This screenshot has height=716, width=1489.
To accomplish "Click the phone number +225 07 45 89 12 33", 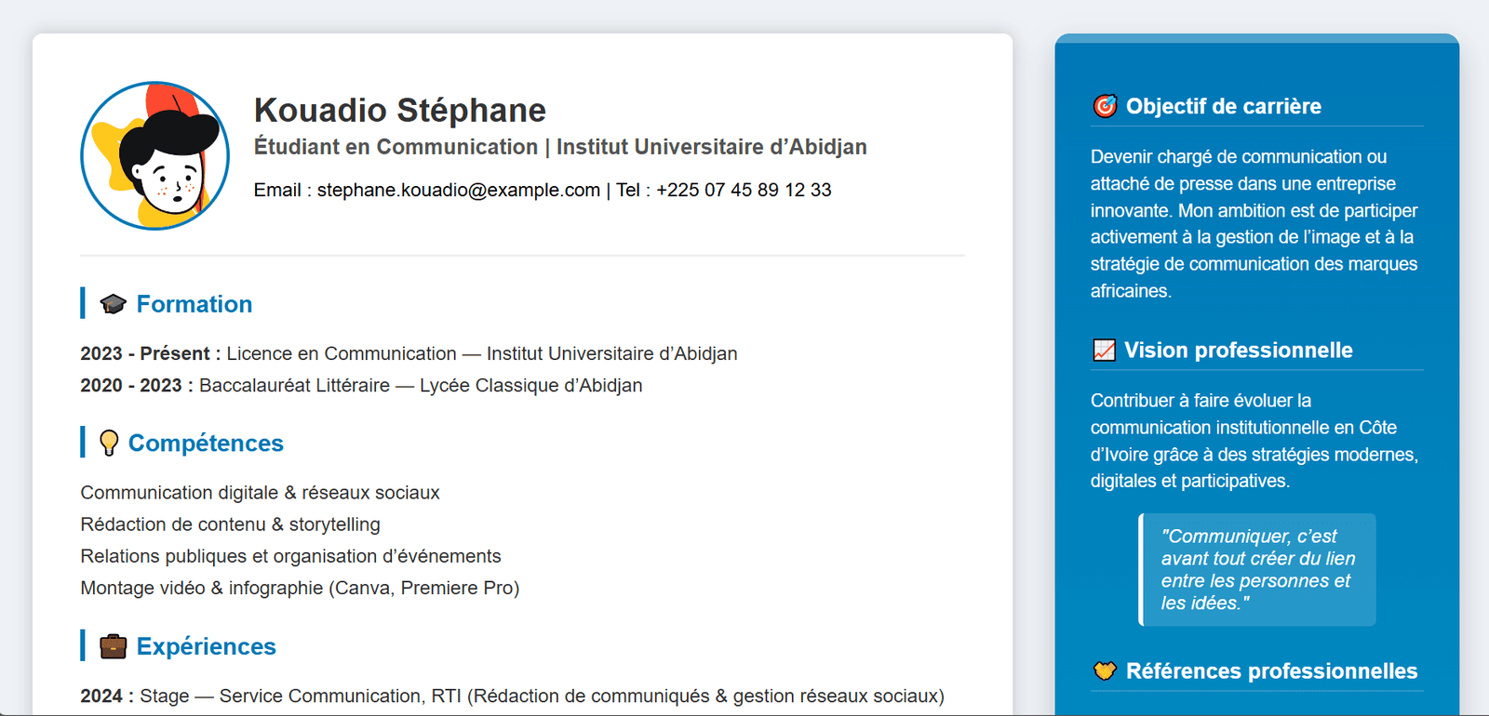I will (x=743, y=190).
